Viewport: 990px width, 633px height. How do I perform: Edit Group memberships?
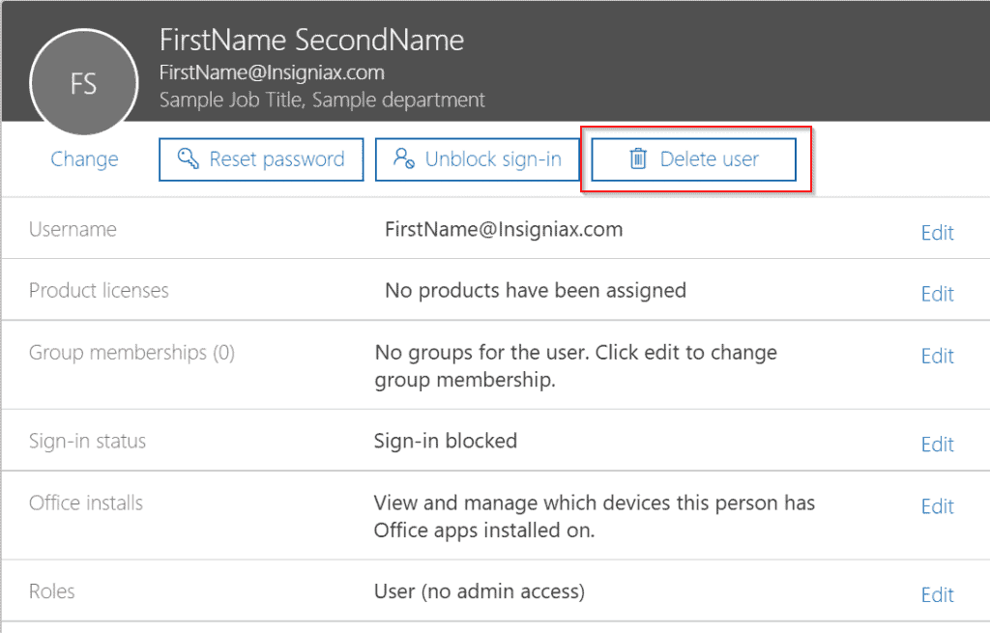[x=937, y=356]
